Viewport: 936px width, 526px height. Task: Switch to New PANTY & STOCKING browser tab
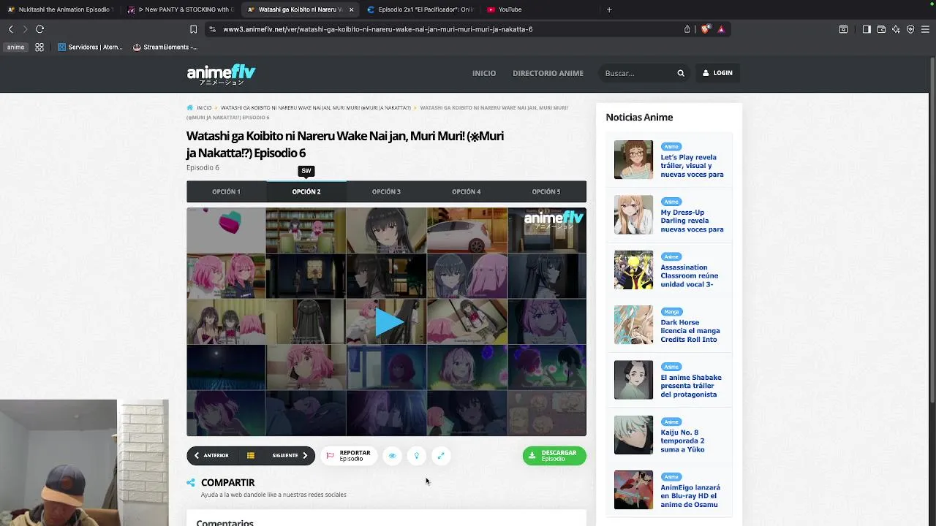[181, 9]
